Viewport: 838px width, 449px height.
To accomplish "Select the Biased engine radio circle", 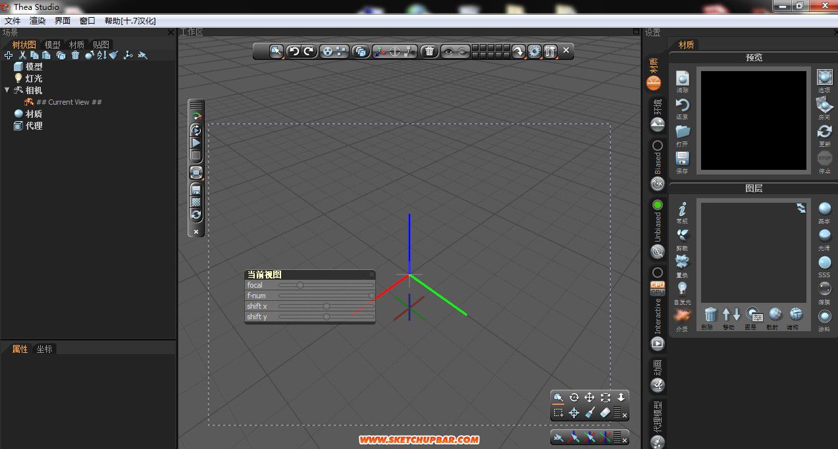I will click(x=658, y=145).
